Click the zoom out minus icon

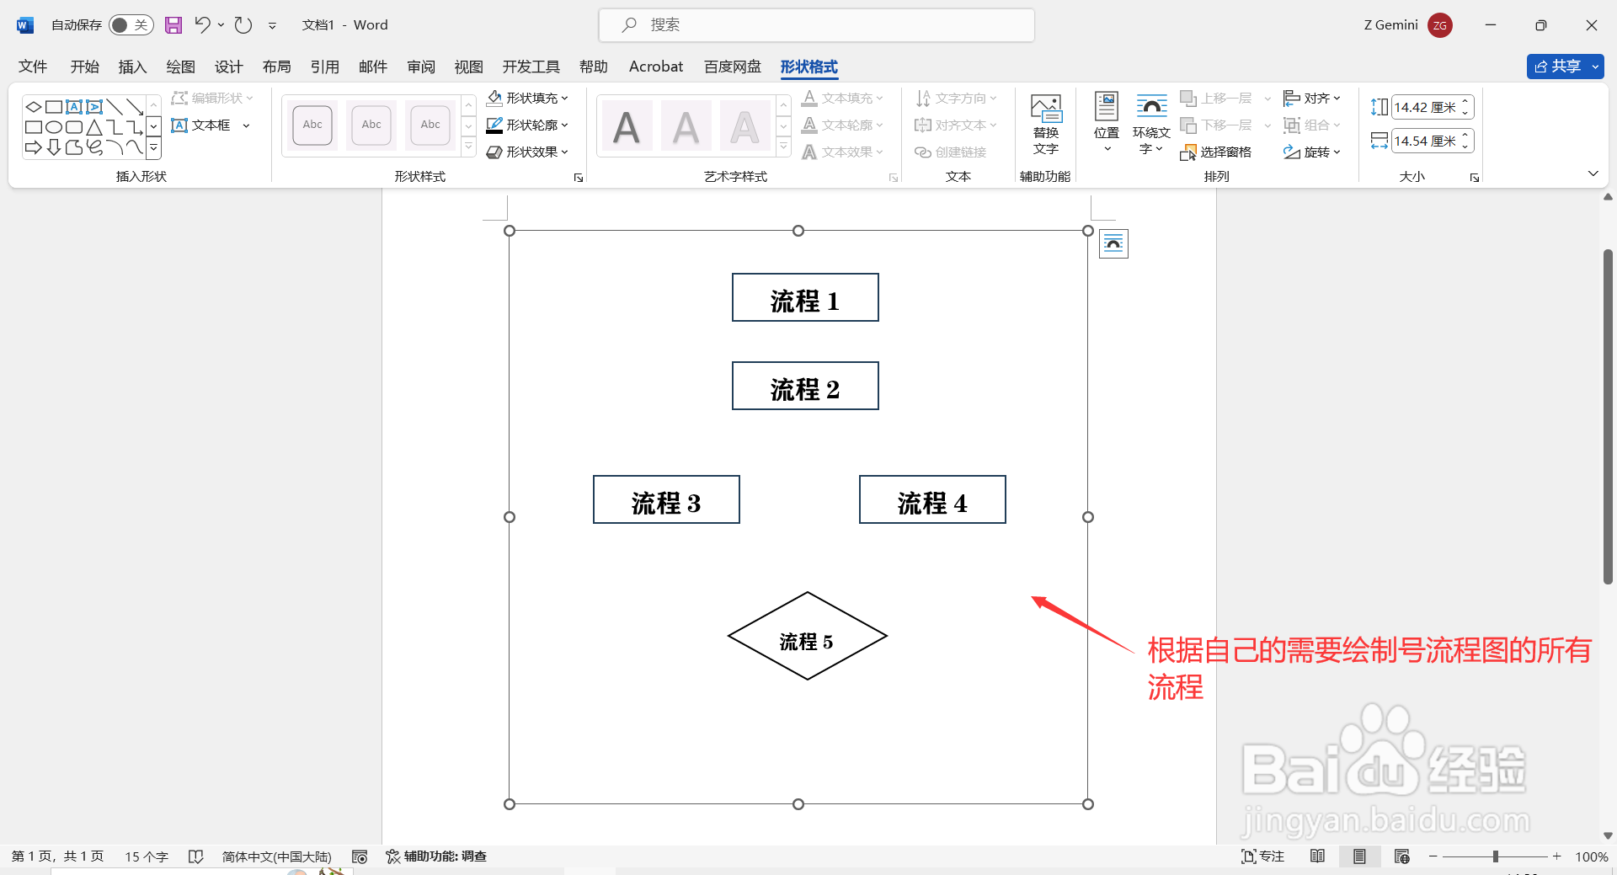coord(1433,856)
